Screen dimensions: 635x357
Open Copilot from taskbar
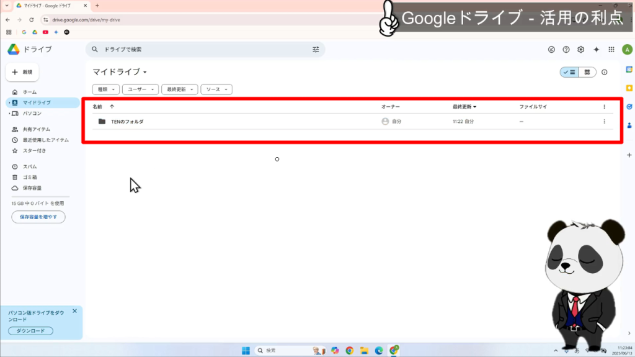[x=335, y=351]
